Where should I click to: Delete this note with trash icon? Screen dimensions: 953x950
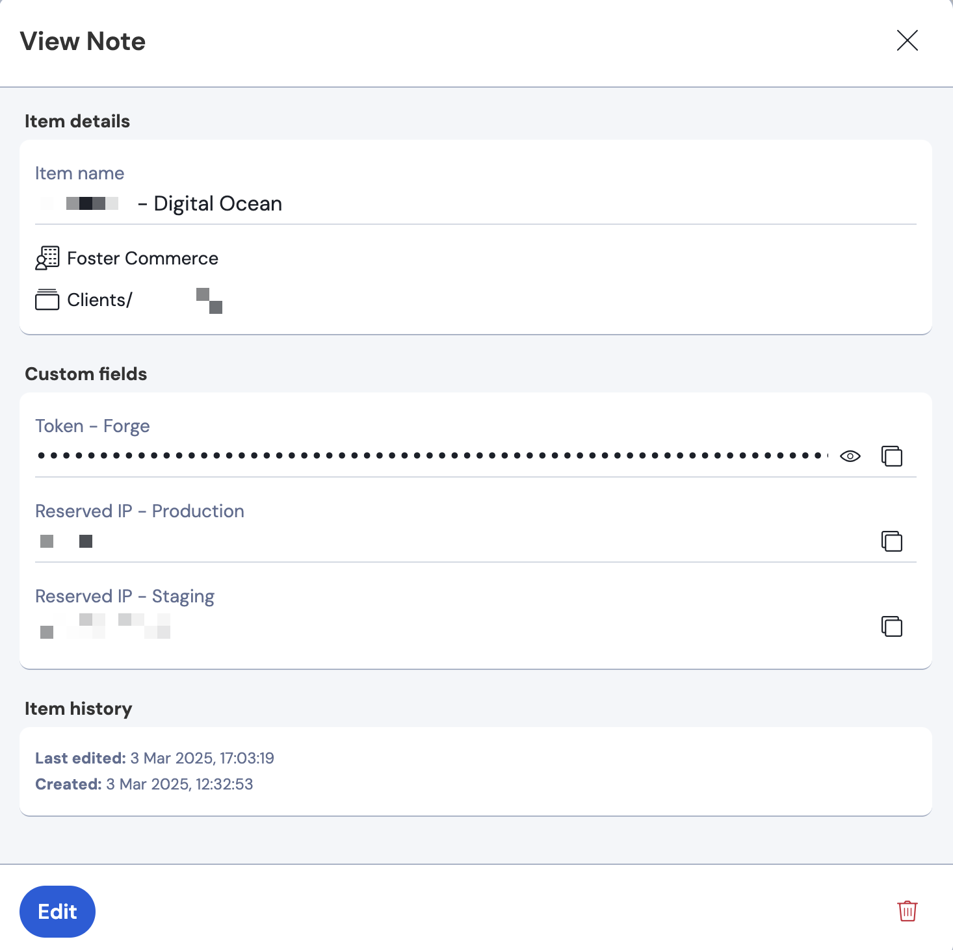point(907,911)
